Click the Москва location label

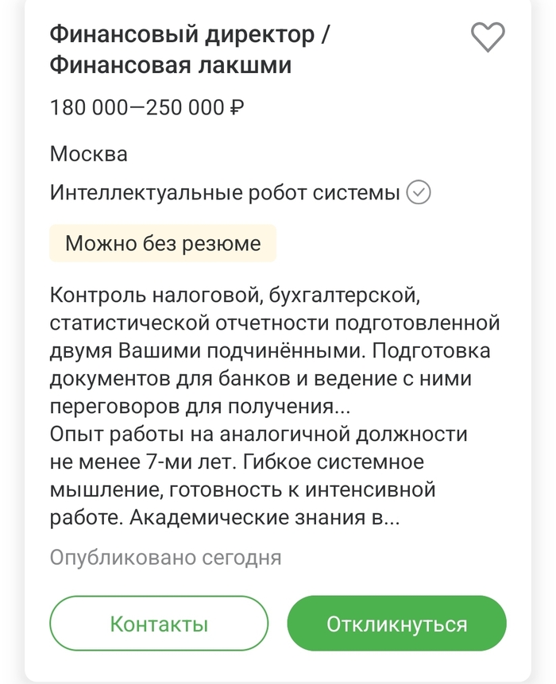pyautogui.click(x=88, y=153)
